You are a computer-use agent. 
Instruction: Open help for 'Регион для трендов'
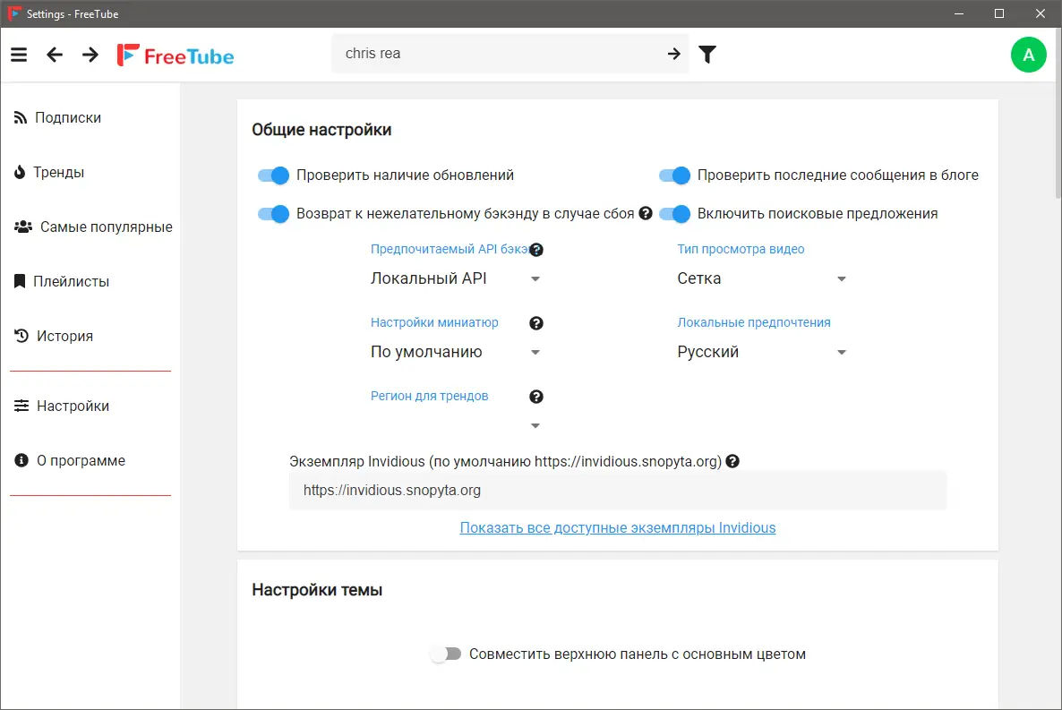click(x=535, y=396)
